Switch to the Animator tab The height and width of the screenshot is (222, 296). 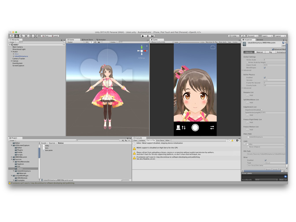pos(101,40)
